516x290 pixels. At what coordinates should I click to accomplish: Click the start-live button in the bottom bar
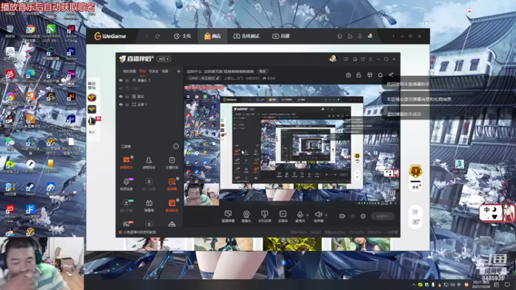[x=382, y=216]
